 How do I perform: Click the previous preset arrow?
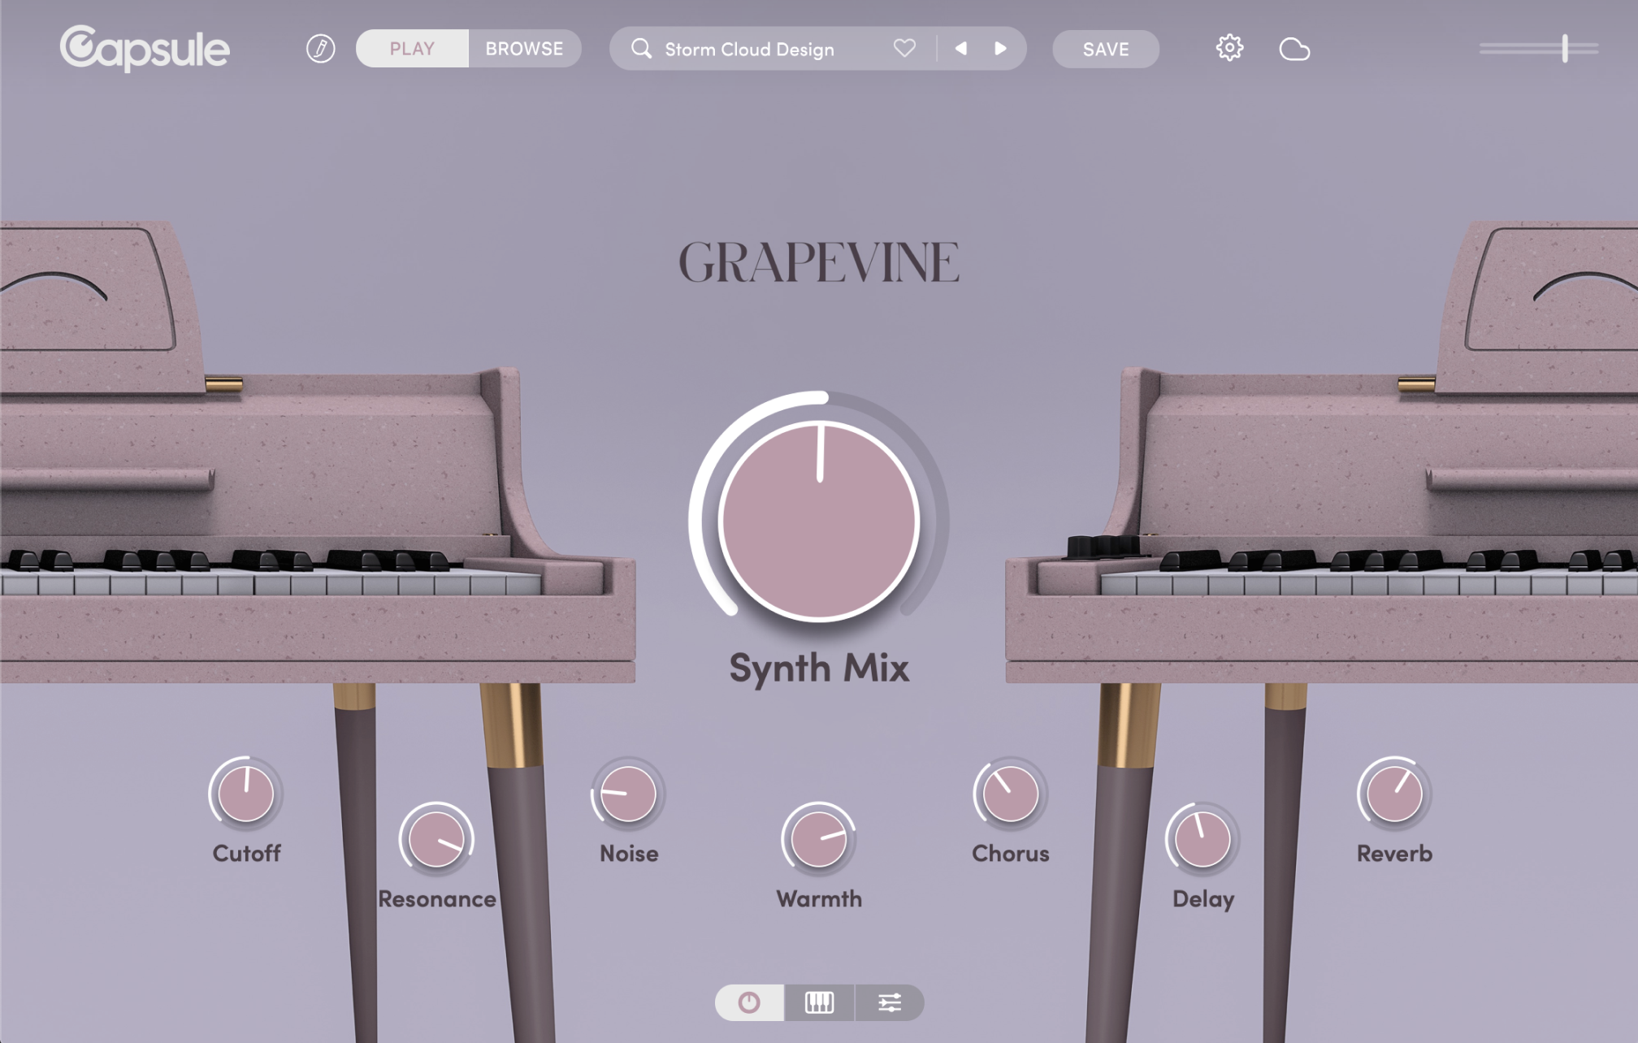coord(961,49)
